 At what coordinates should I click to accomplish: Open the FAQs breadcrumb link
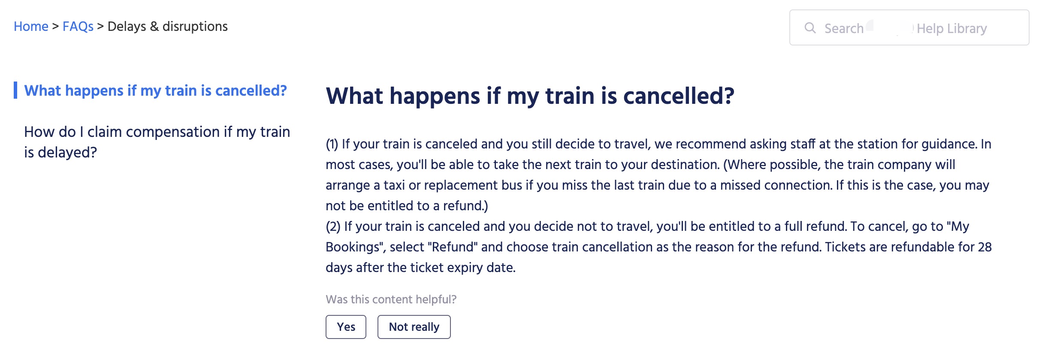[78, 27]
